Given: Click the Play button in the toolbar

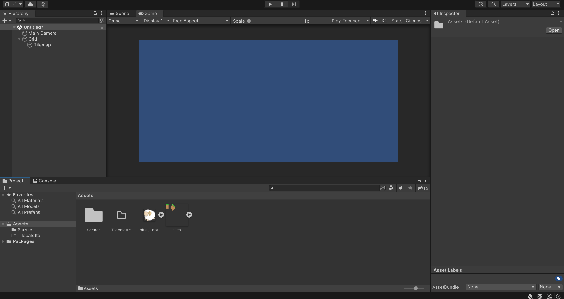Looking at the screenshot, I should (270, 4).
